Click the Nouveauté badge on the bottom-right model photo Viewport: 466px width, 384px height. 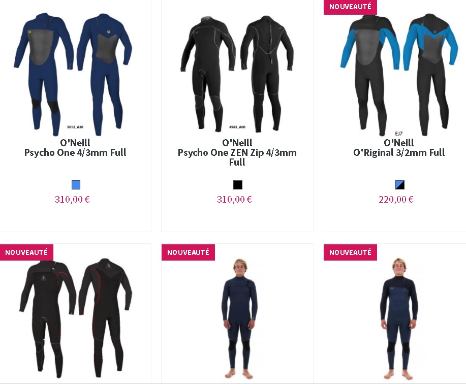pos(350,252)
